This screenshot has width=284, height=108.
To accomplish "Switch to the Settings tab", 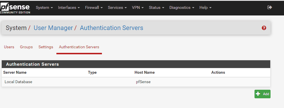I will click(46, 47).
